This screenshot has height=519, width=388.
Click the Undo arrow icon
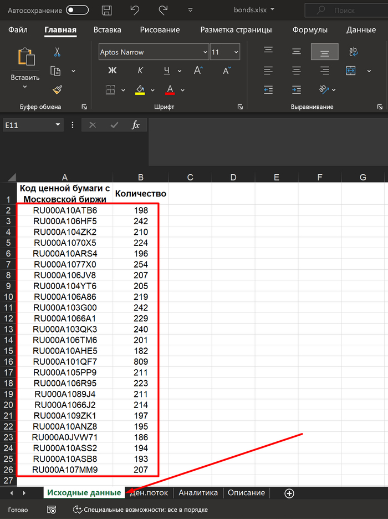coord(135,11)
